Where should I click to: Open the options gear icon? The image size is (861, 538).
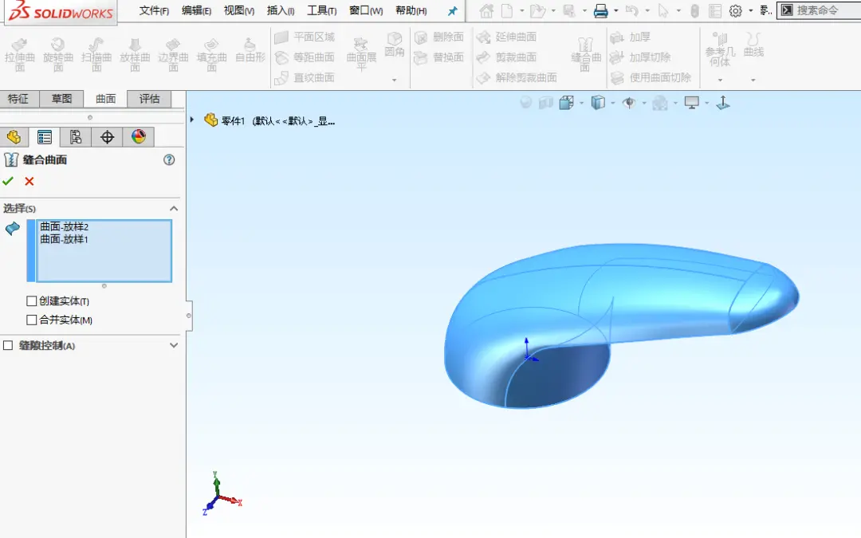click(736, 11)
